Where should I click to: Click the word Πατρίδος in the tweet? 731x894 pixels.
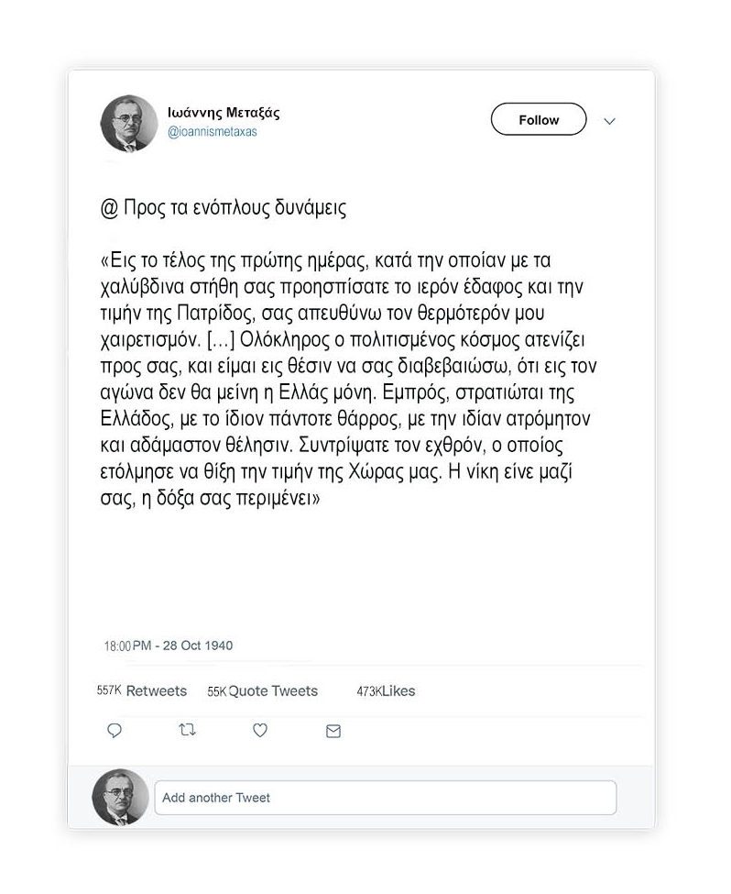click(216, 315)
